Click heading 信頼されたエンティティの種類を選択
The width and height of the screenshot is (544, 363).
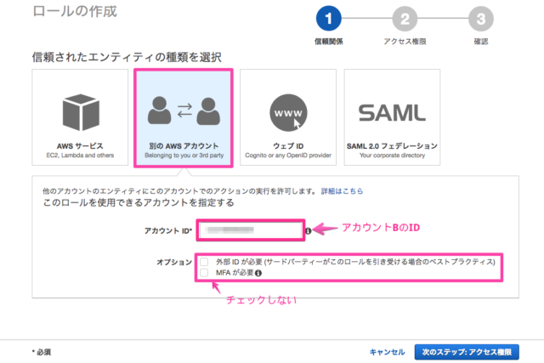(x=127, y=57)
